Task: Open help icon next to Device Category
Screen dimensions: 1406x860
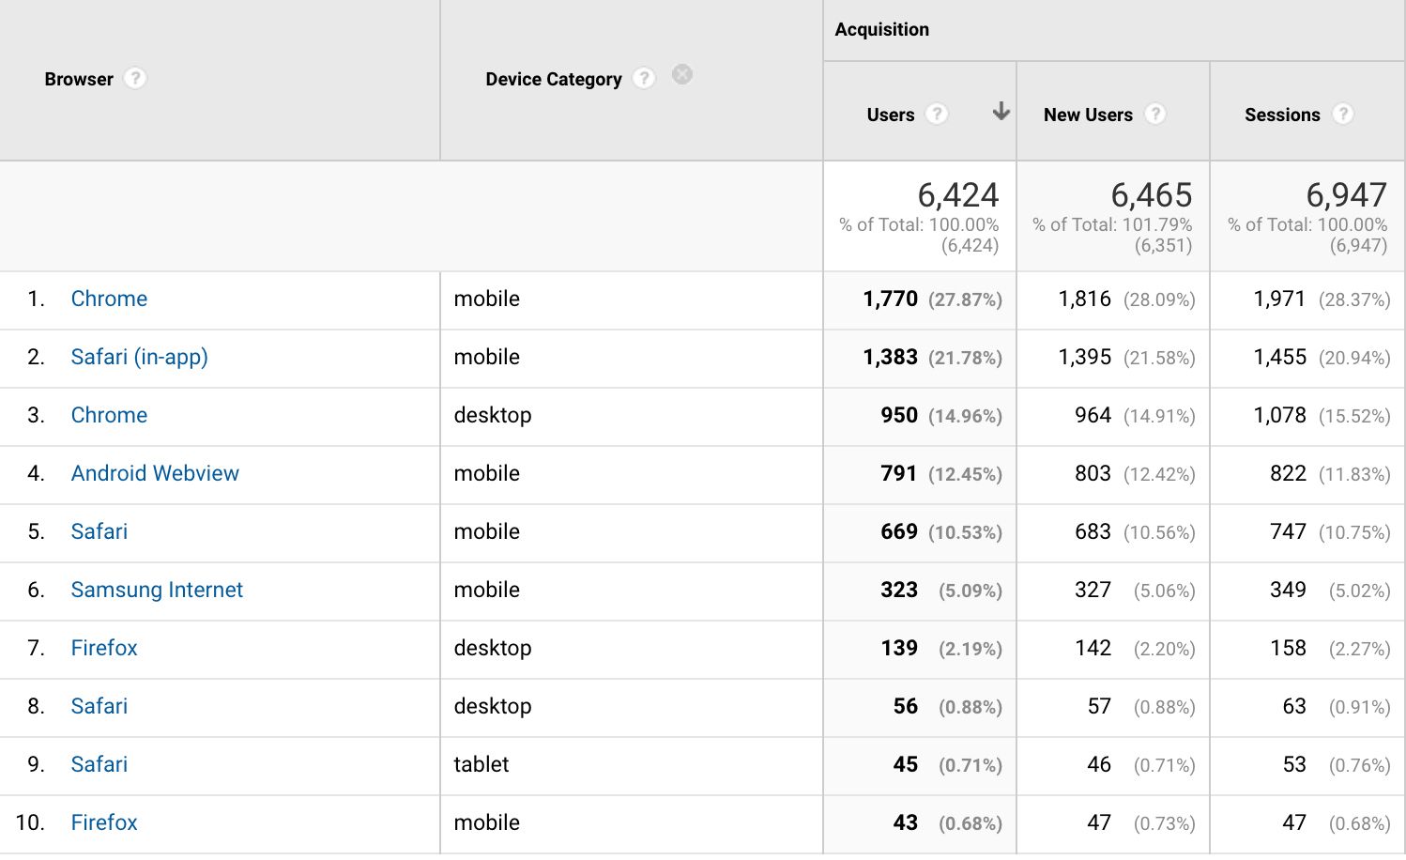Action: 644,78
